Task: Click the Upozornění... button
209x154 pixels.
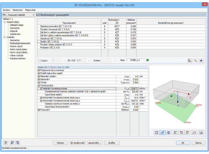Action: coord(95,143)
